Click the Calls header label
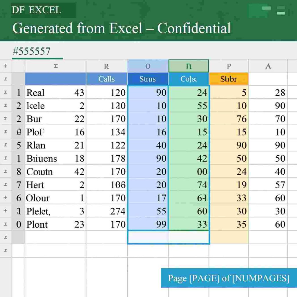 107,79
